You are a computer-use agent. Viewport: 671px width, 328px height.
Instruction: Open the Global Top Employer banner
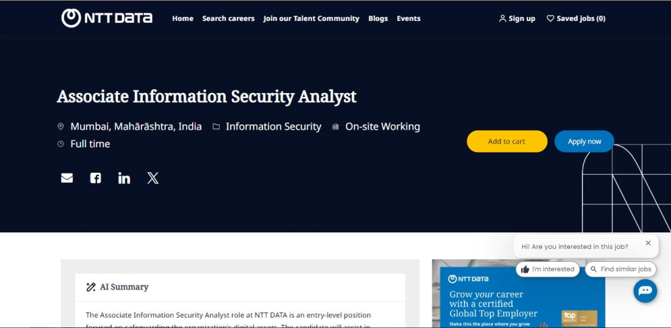(519, 293)
